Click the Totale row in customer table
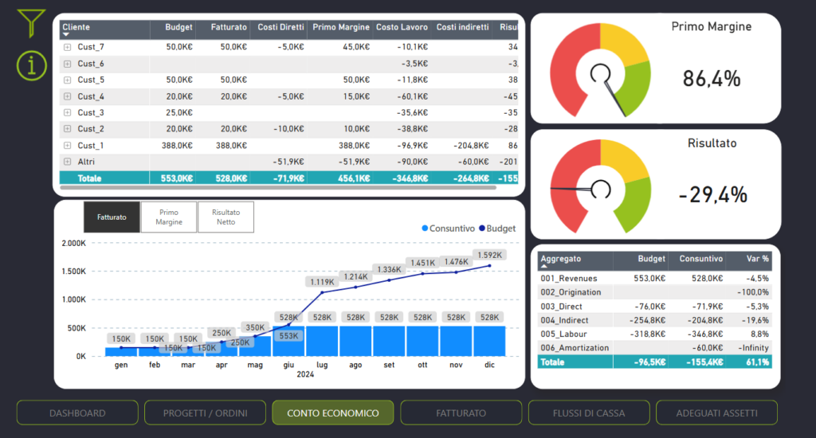Viewport: 816px width, 438px height. tap(288, 178)
